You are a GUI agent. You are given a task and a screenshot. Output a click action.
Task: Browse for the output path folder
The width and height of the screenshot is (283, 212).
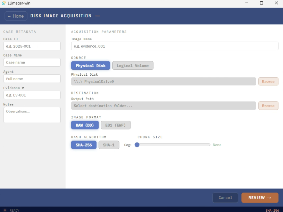(268, 106)
